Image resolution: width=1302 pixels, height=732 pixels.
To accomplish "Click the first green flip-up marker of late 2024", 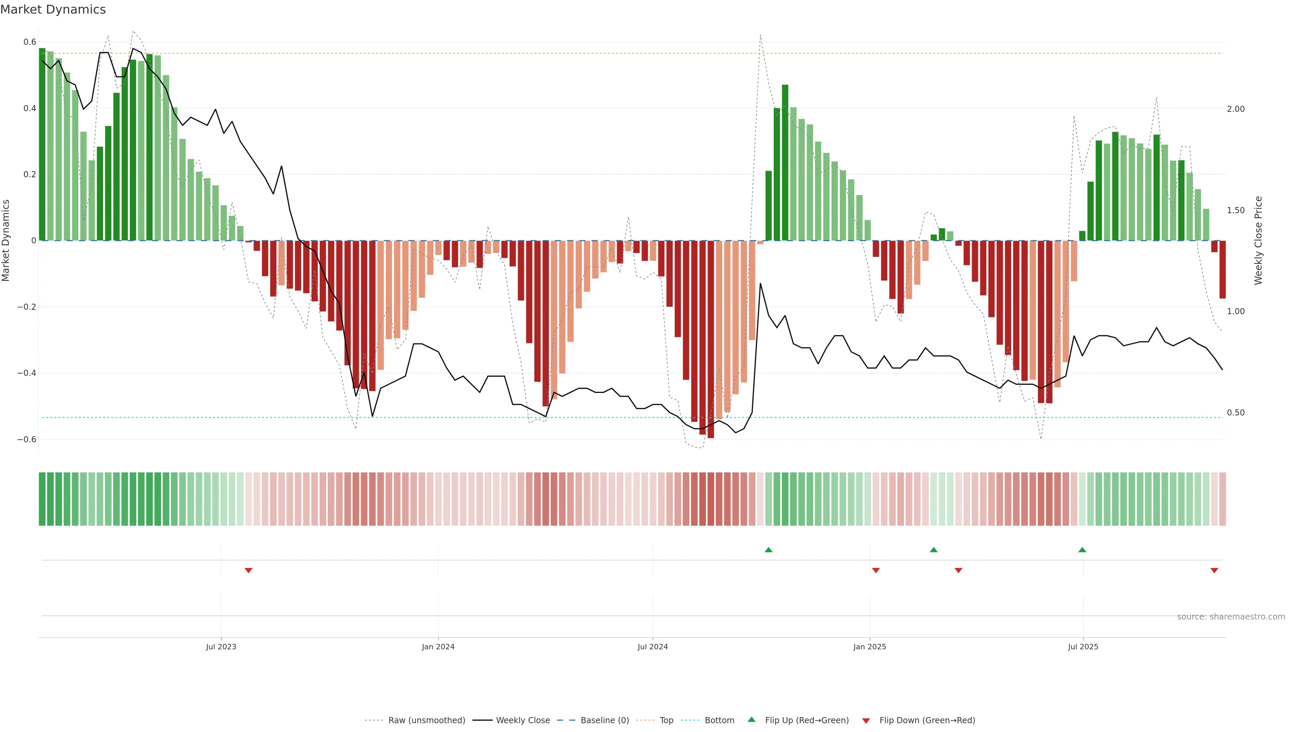I will [x=768, y=550].
